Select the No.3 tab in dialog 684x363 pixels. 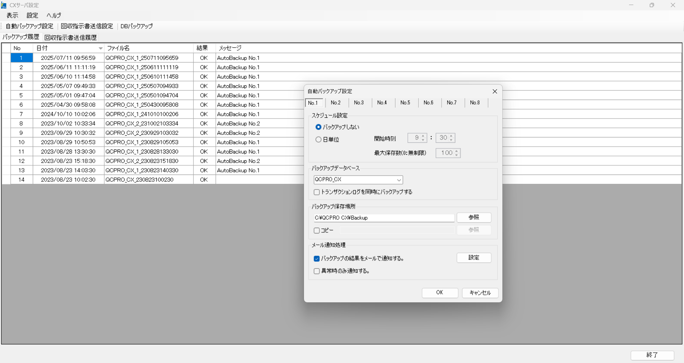tap(359, 103)
